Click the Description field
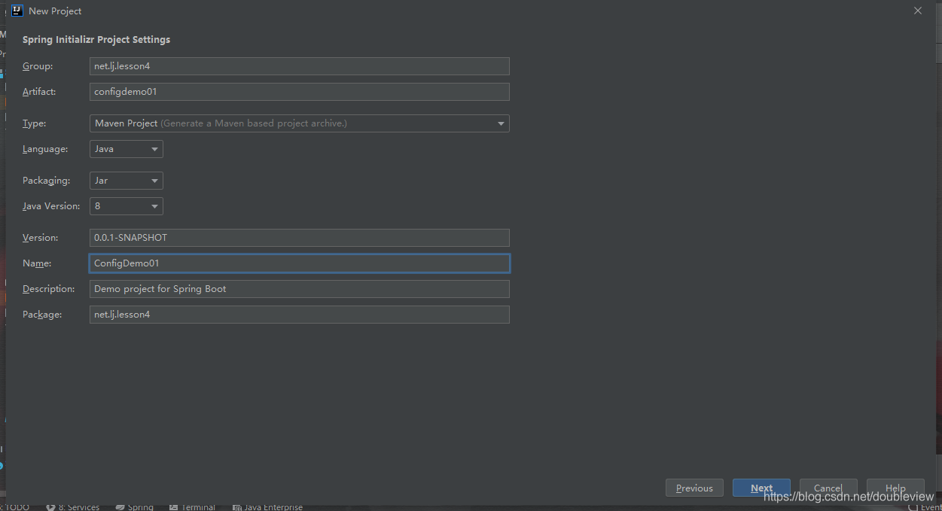Screen dimensions: 942x511 click(x=299, y=289)
